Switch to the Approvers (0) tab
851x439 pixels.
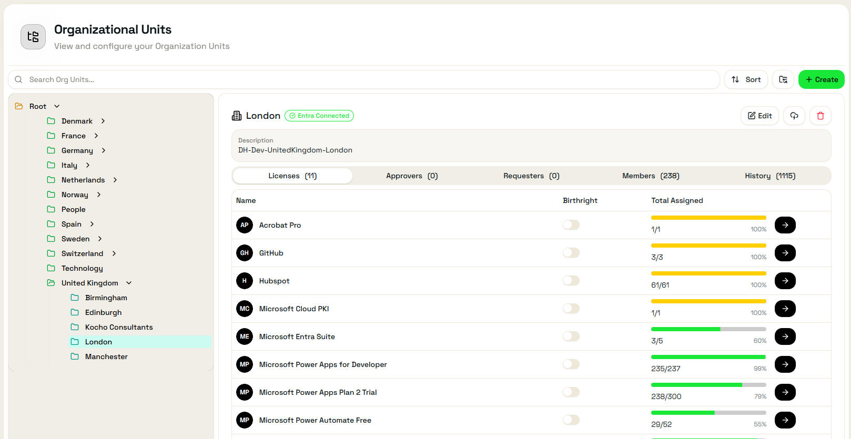point(412,176)
